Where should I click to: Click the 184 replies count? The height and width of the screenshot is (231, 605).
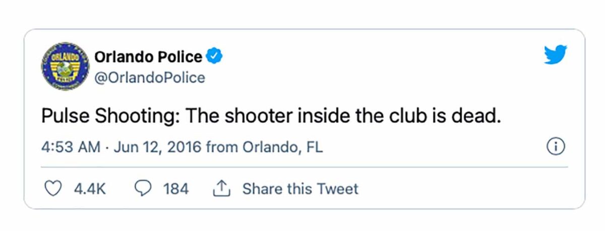[x=176, y=189]
